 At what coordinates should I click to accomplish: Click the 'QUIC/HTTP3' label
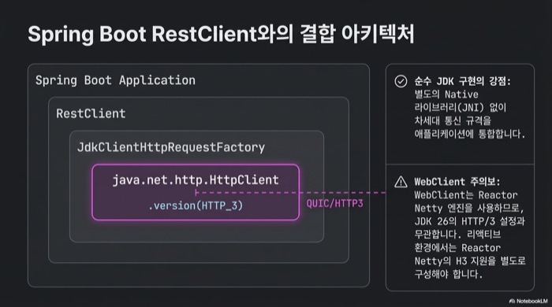click(335, 203)
